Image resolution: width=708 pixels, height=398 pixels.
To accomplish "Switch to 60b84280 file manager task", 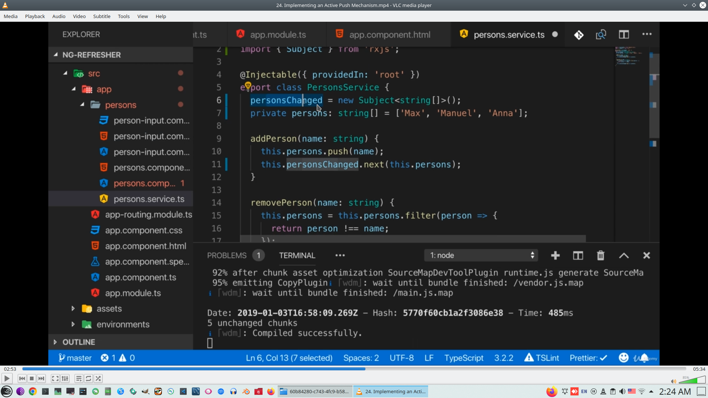I will (x=315, y=391).
